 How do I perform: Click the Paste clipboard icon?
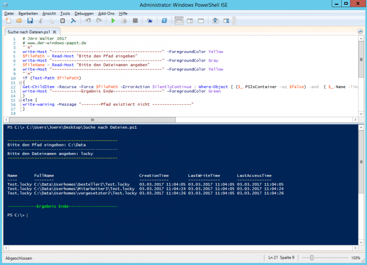pyautogui.click(x=63, y=21)
